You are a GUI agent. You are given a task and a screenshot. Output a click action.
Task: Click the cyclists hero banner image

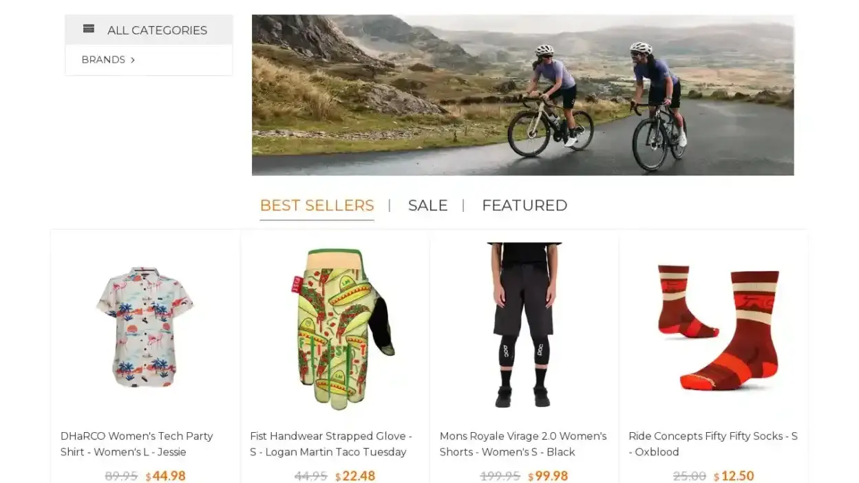(522, 94)
